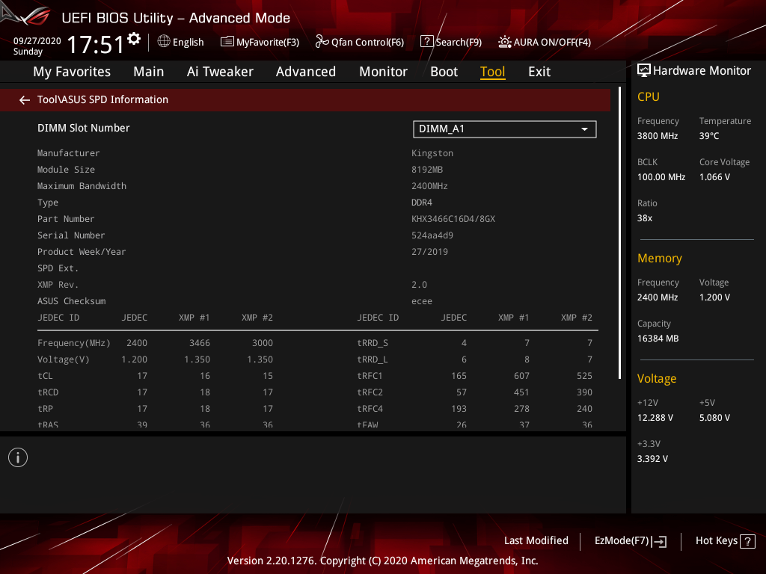This screenshot has width=766, height=574.
Task: Click XMP #1 frequency value 3466
Action: [199, 343]
